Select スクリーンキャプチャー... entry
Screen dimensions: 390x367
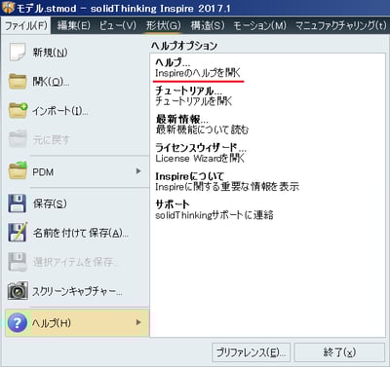77,291
